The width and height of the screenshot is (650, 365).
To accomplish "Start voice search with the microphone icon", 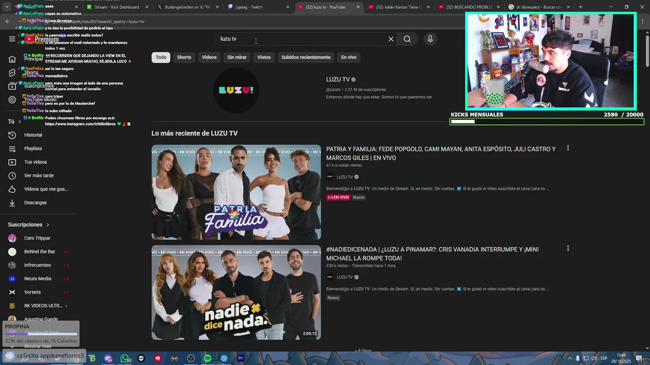I will pos(430,39).
